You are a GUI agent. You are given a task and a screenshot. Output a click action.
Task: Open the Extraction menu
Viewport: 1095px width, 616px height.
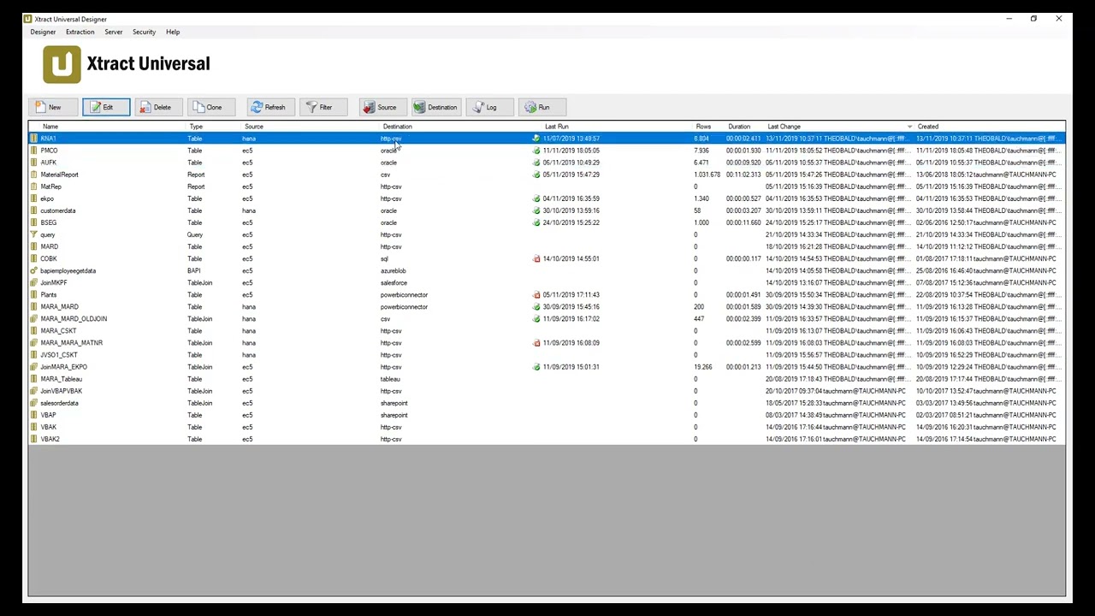tap(80, 32)
